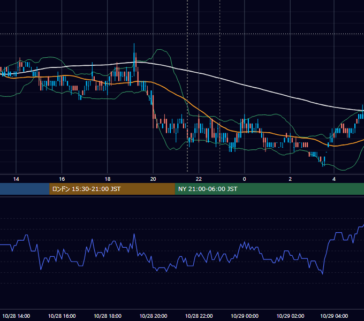364x321 pixels.
Task: Click the hour label 2 on the price chart axis
Action: [290, 179]
